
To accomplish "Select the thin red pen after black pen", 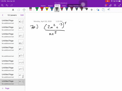I will pyautogui.click(x=62, y=9).
